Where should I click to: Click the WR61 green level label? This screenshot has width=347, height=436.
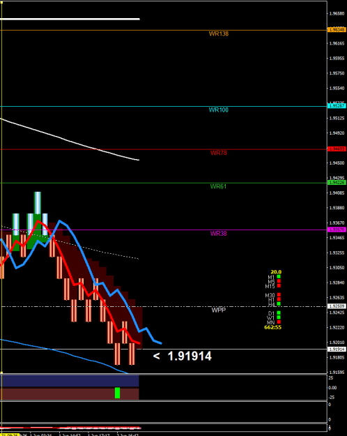point(218,186)
